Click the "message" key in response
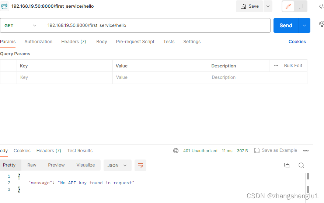 pyautogui.click(x=40, y=183)
